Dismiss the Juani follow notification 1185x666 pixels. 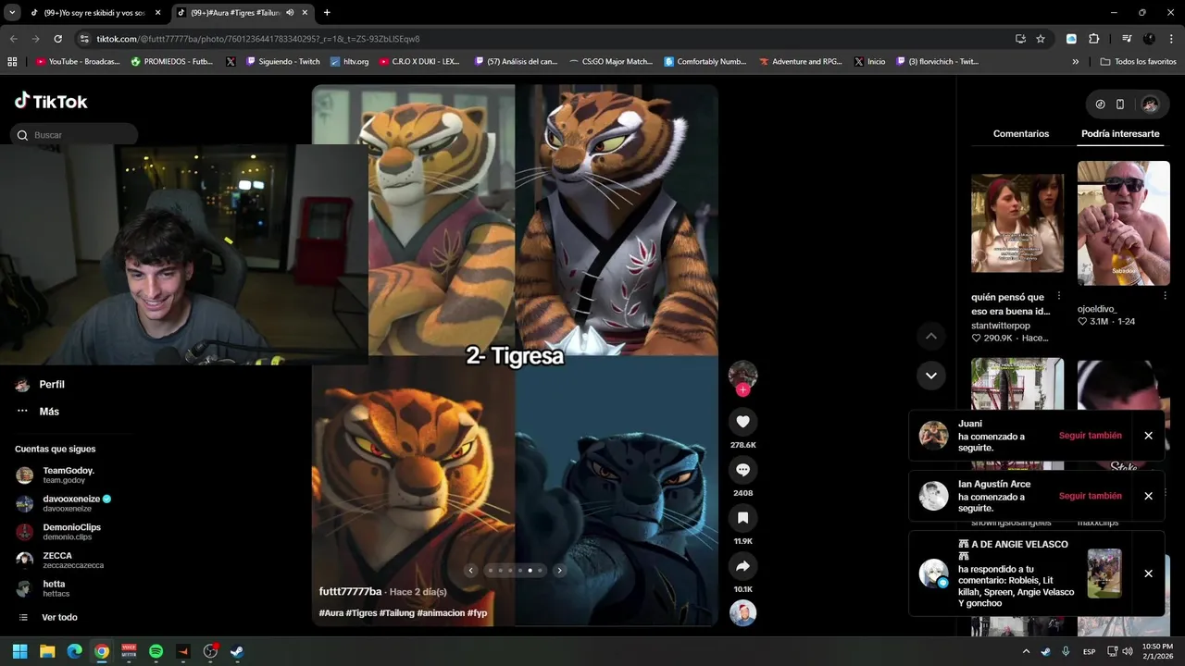click(x=1148, y=436)
